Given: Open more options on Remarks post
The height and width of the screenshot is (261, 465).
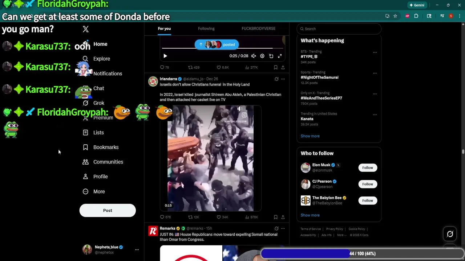Looking at the screenshot, I should 283,229.
